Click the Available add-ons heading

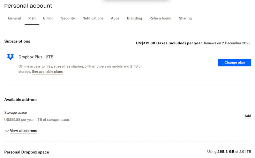click(21, 100)
